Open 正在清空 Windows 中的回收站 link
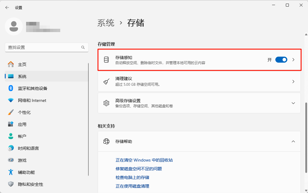Image resolution: width=308 pixels, height=193 pixels. click(144, 160)
